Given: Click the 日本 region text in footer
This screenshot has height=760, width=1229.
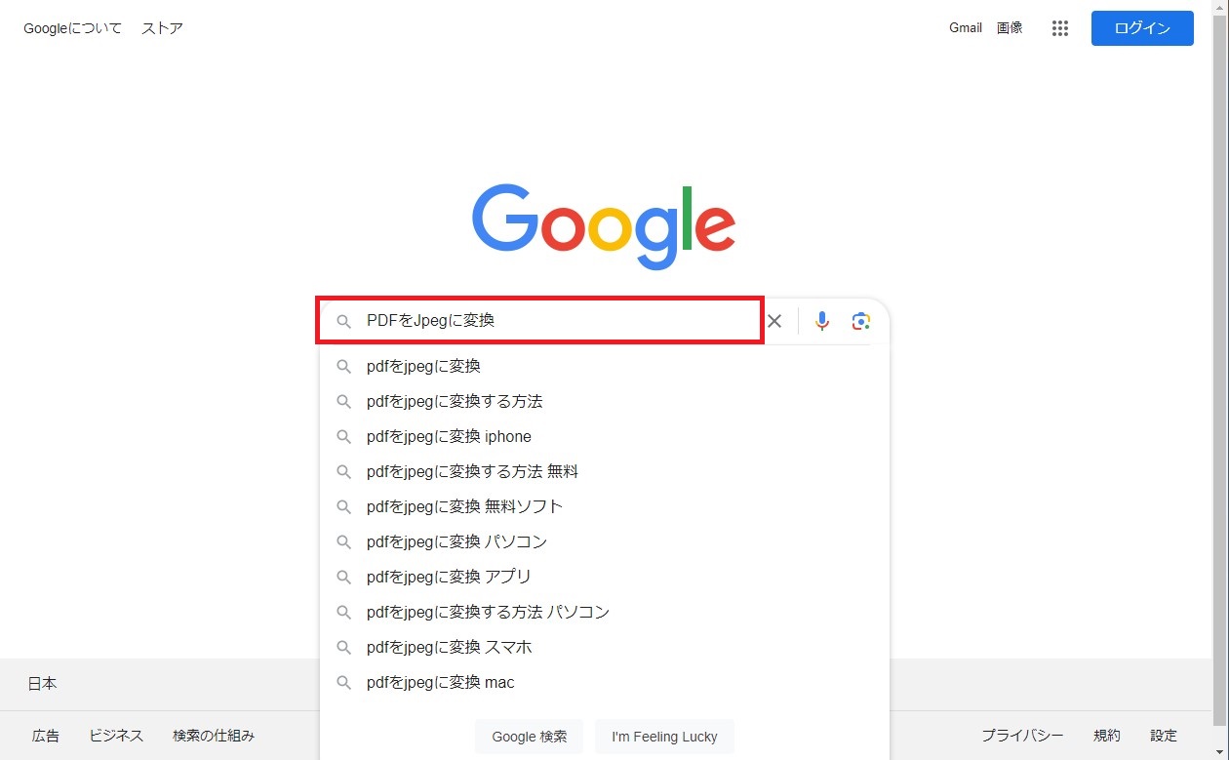Looking at the screenshot, I should (42, 684).
